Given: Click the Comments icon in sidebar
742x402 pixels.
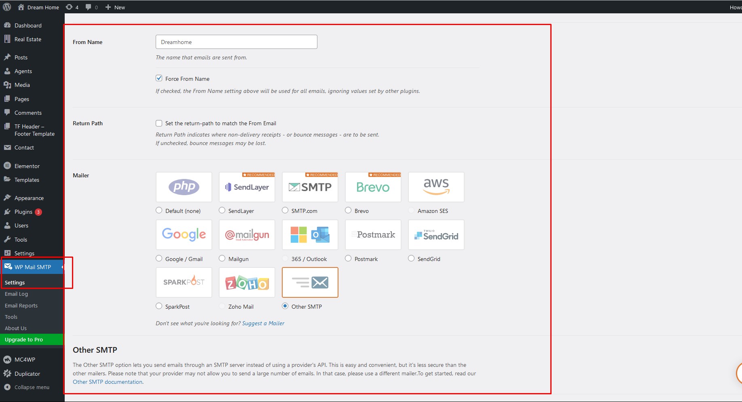Looking at the screenshot, I should [7, 112].
